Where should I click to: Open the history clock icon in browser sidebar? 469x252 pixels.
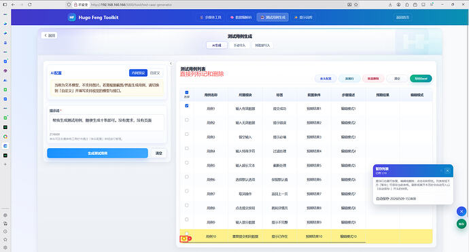tap(5, 232)
